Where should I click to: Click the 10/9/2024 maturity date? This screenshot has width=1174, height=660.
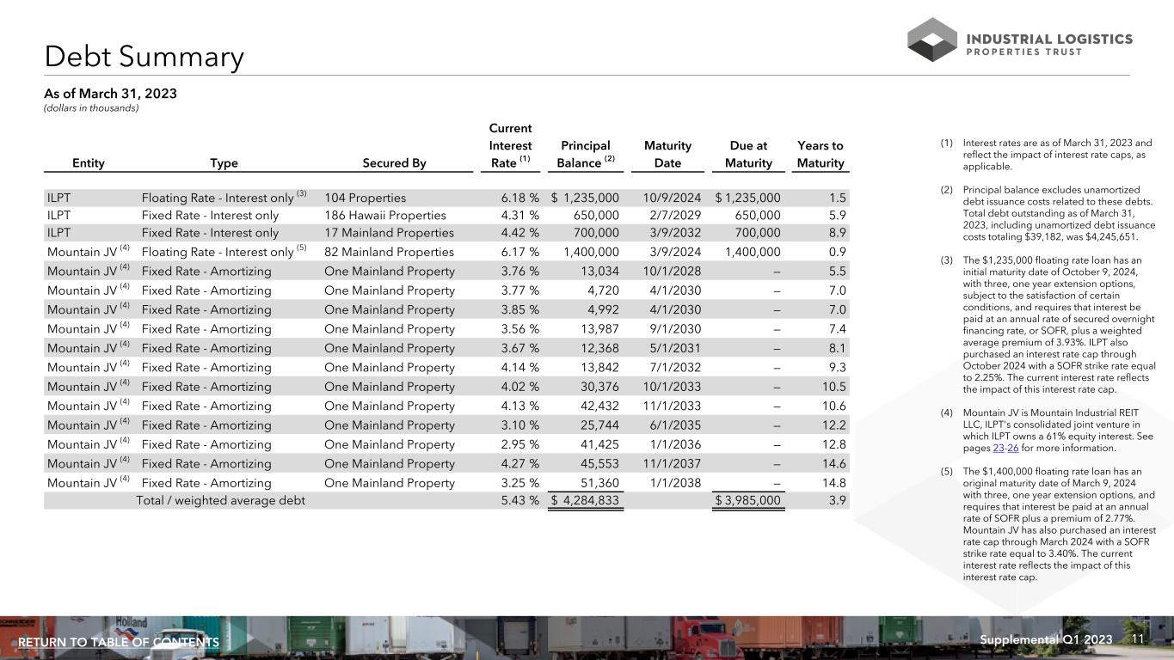tap(672, 198)
